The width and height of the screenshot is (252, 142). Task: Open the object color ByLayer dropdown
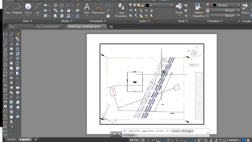(x=226, y=5)
